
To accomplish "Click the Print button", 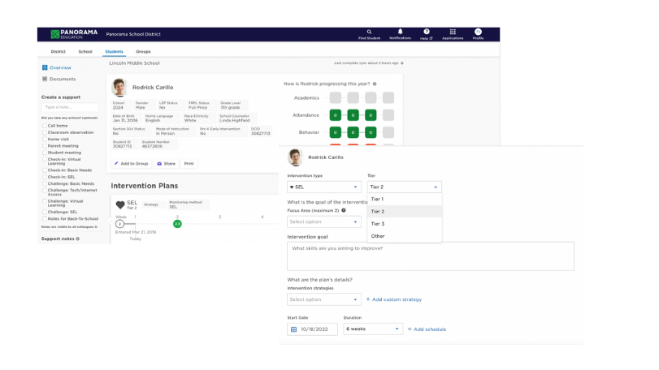I will (189, 164).
